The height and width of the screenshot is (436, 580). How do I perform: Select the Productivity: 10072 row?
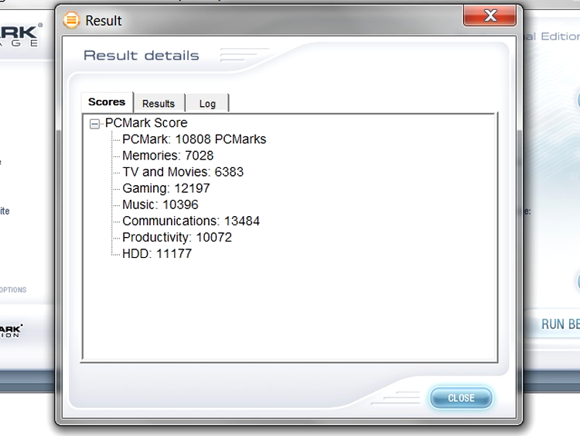pos(177,237)
